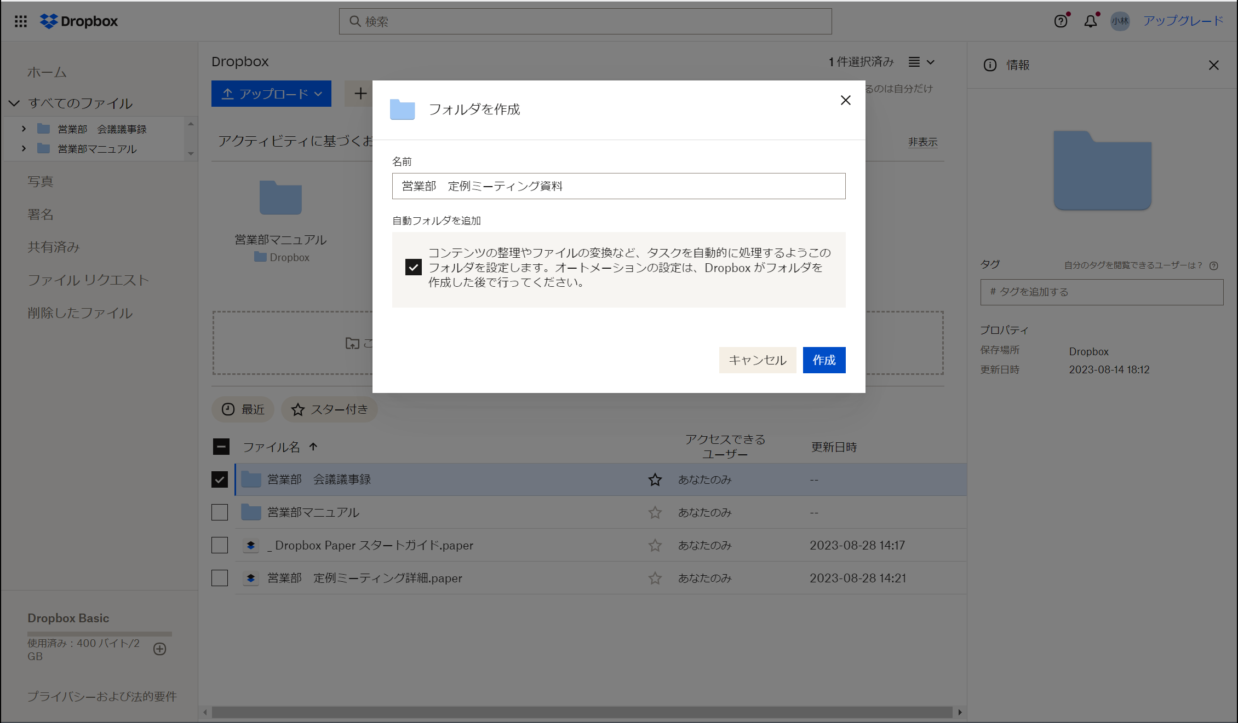Open the notifications bell
Image resolution: width=1238 pixels, height=723 pixels.
1091,21
